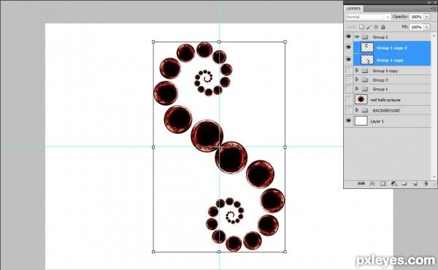
Task: Hide Group 2 via its eye icon
Action: (x=349, y=36)
